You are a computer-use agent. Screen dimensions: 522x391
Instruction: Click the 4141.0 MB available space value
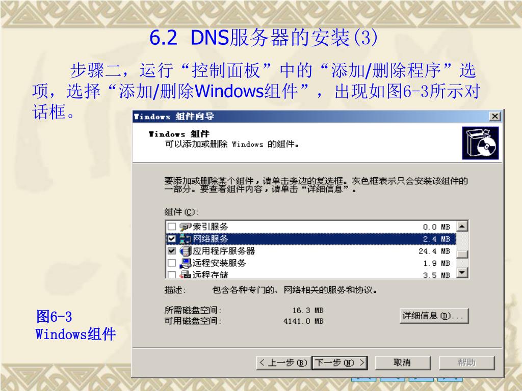tap(303, 321)
